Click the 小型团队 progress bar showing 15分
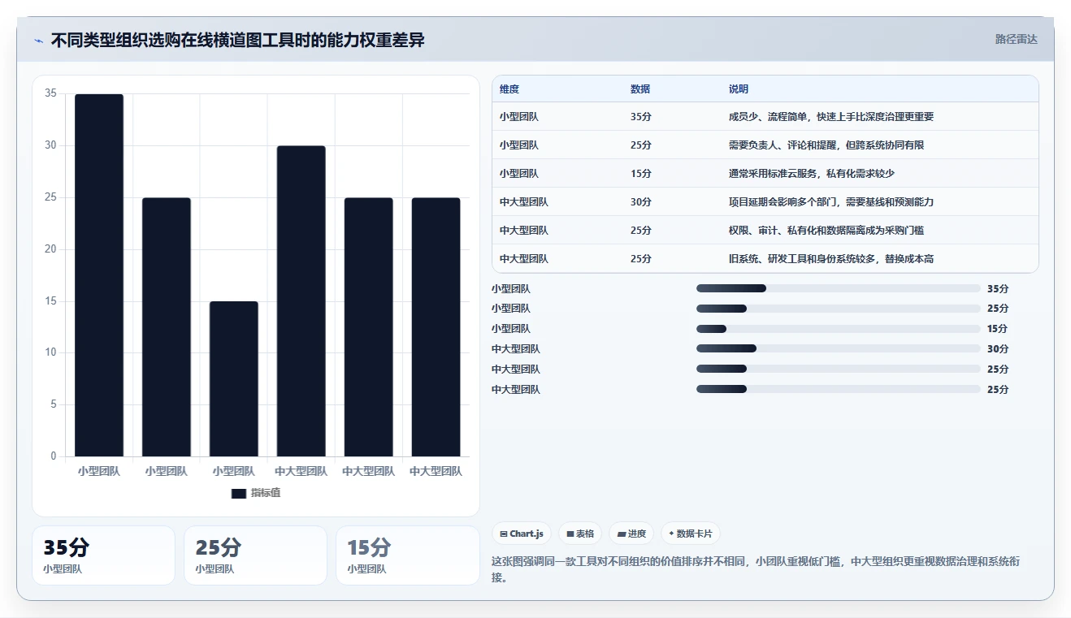The height and width of the screenshot is (618, 1071). click(x=839, y=329)
